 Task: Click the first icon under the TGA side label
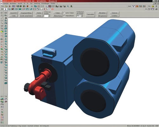pos(6,99)
